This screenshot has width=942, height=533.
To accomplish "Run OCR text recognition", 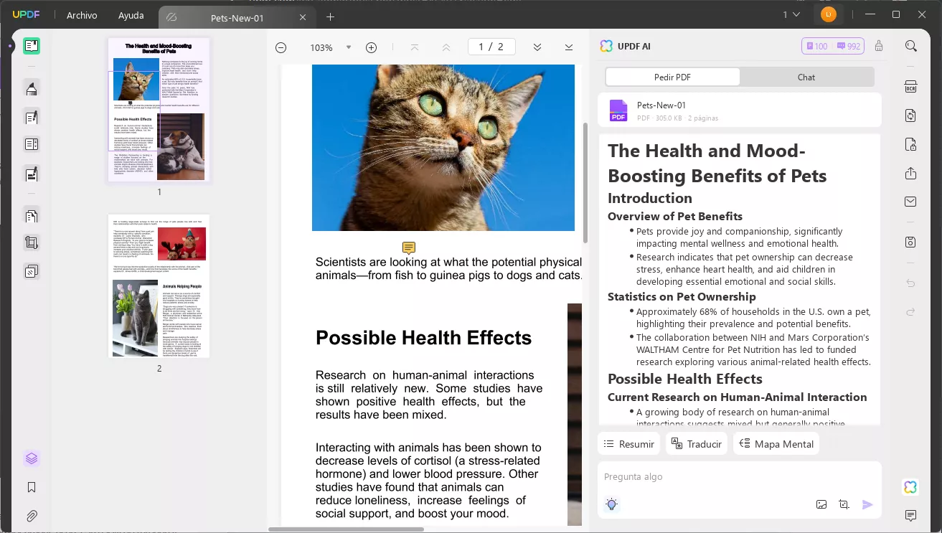I will 911,87.
